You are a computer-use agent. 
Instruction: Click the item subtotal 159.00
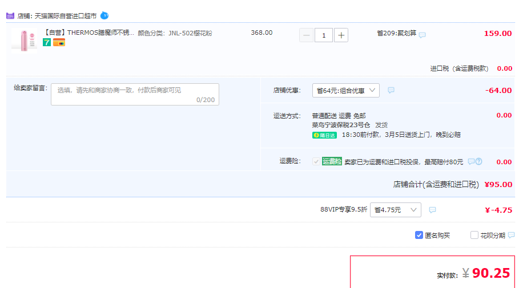tap(498, 33)
